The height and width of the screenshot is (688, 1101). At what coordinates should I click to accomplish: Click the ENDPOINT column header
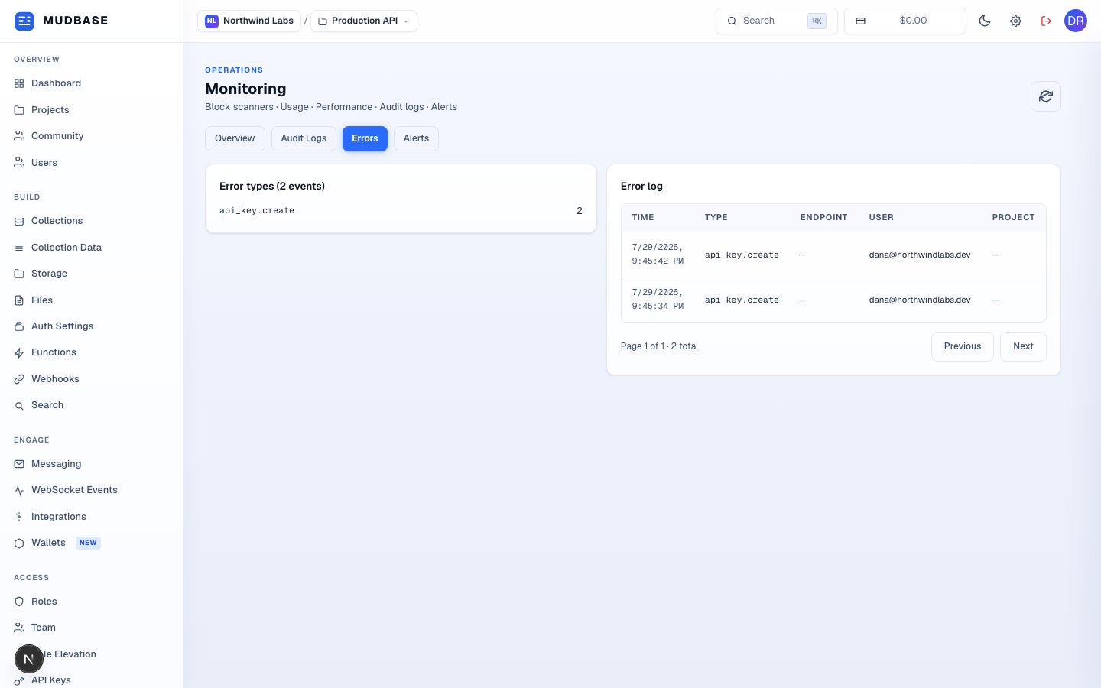click(x=823, y=218)
